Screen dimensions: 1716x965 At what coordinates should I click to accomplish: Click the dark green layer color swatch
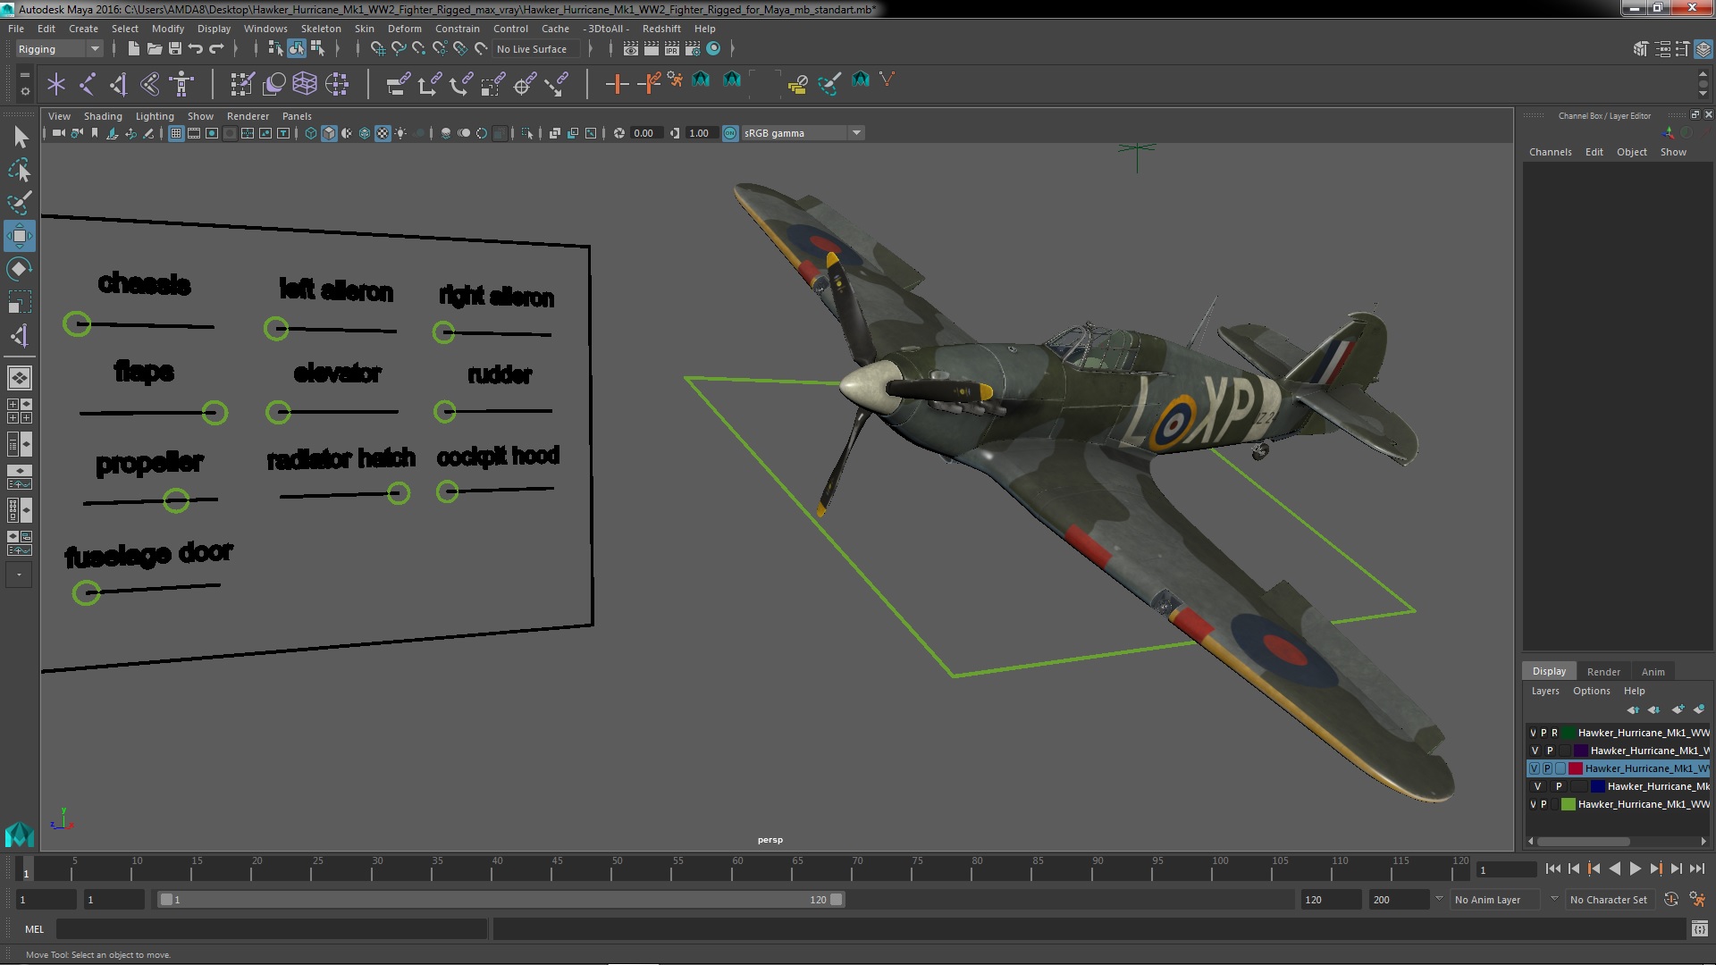[x=1569, y=733]
